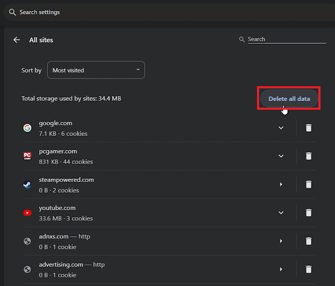Open the Sort by Most visited dropdown
Viewport: 335px width, 286px height.
pos(96,70)
